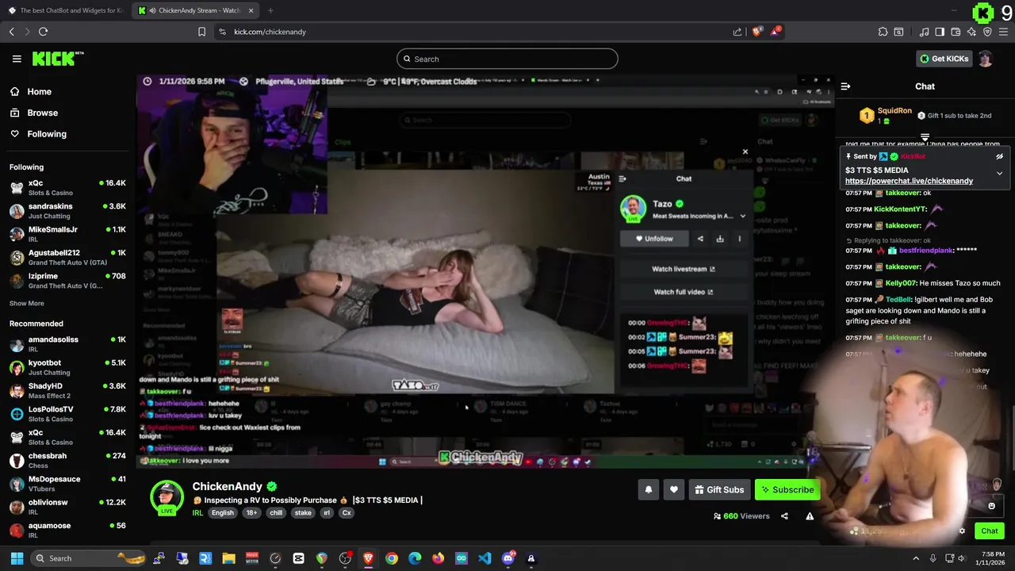Toggle channel notifications bell

click(649, 490)
